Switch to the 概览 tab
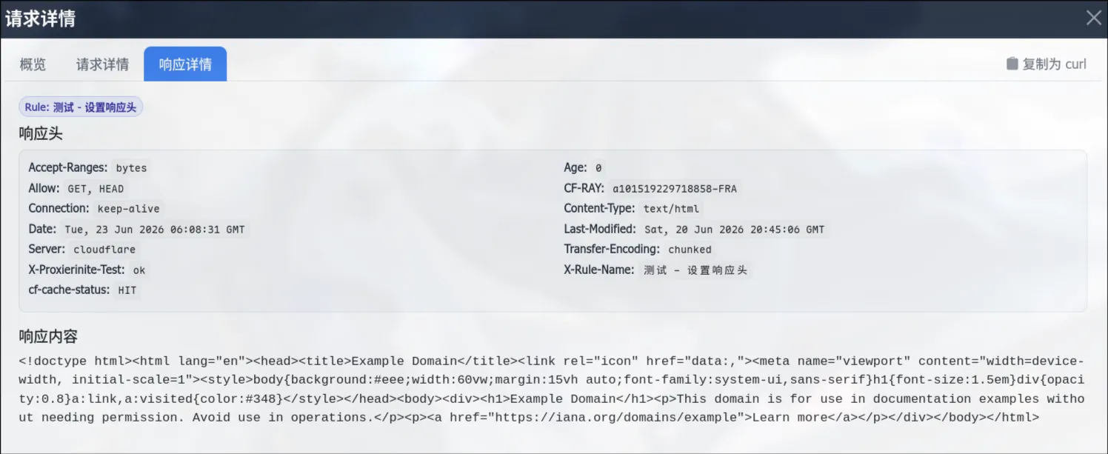This screenshot has width=1108, height=454. (33, 64)
